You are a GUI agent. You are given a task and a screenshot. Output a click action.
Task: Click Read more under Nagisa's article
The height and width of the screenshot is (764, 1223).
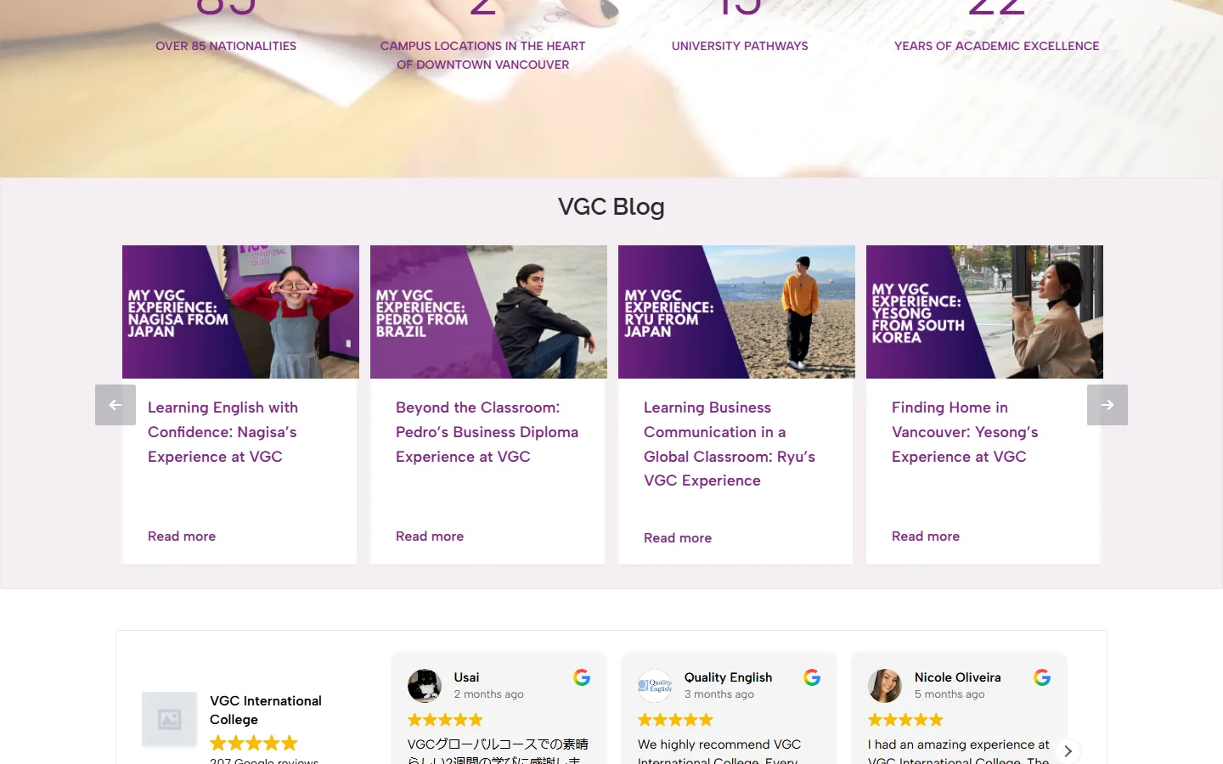tap(182, 536)
